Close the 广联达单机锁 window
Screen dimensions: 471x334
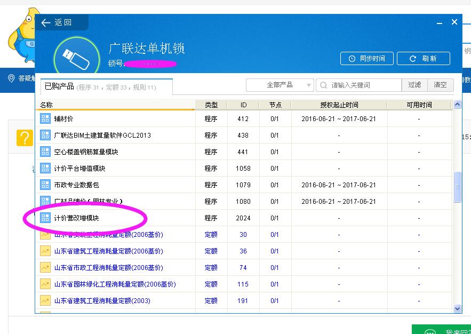click(454, 22)
